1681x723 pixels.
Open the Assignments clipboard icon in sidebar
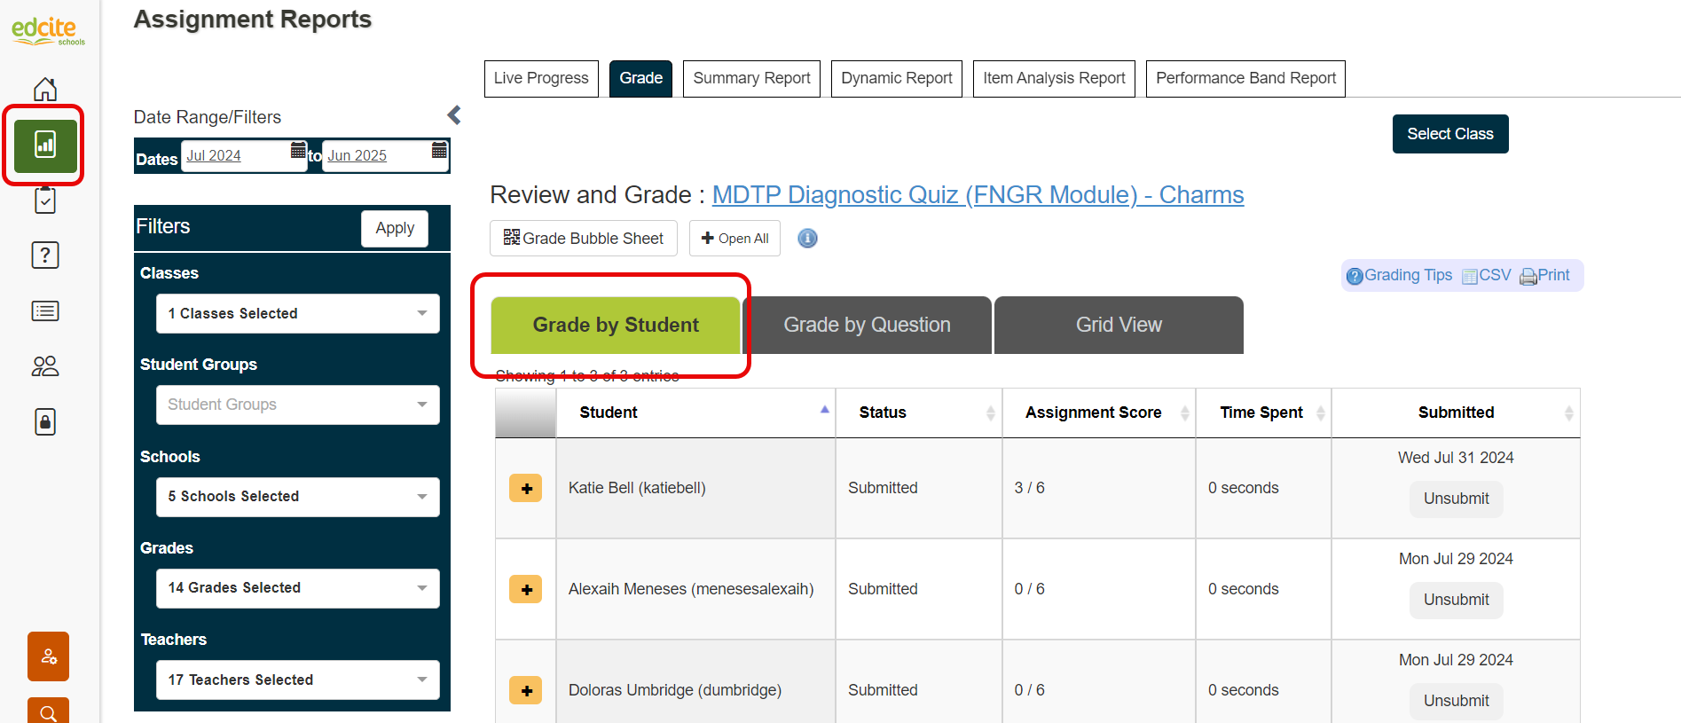[45, 200]
